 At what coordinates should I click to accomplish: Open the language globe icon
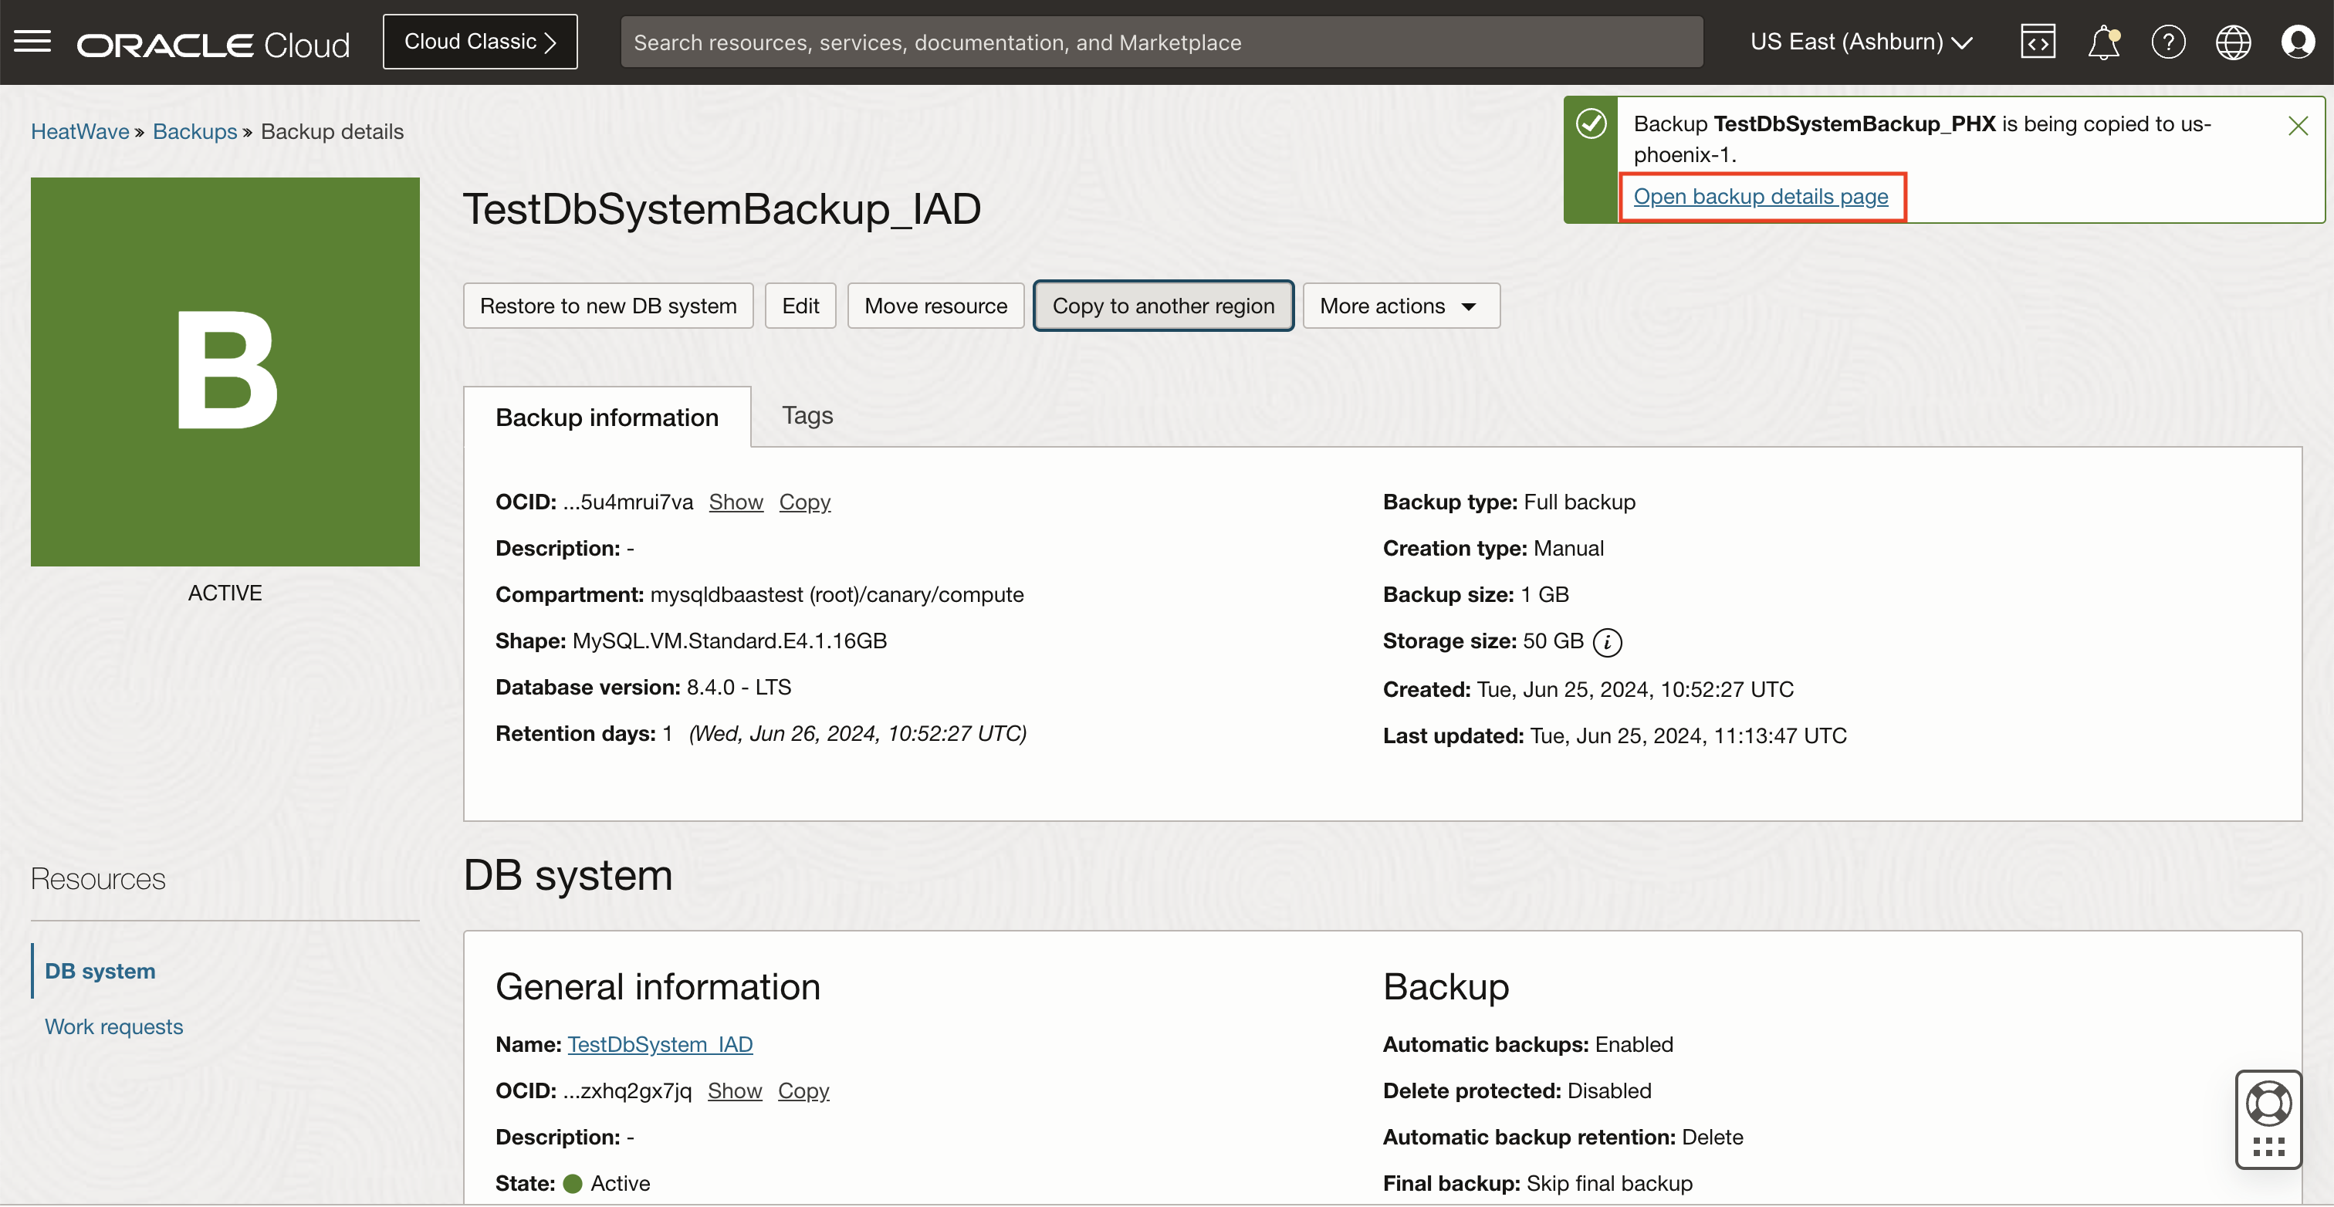2233,42
